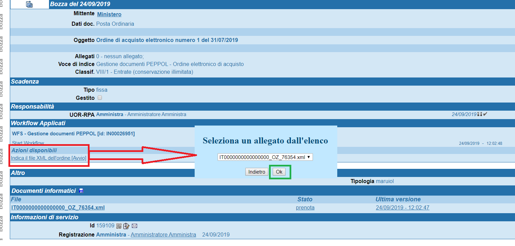The image size is (515, 246).
Task: Click Indica il file XML dell'ordine [Avvio]
Action: tap(49, 158)
